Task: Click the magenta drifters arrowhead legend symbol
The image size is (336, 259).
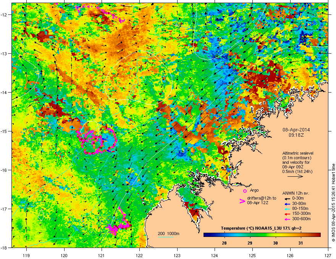Action: 242,201
